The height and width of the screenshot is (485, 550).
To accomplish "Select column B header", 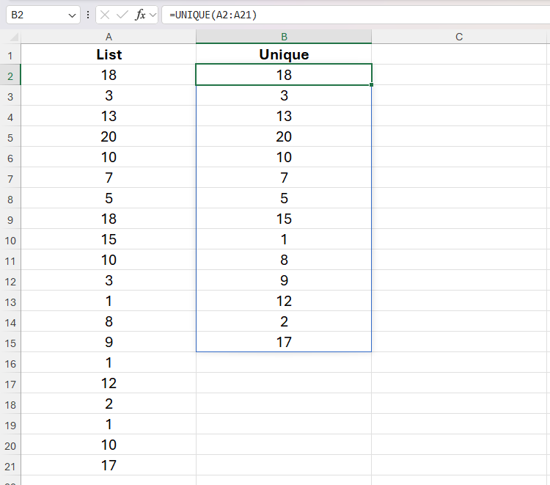I will pyautogui.click(x=284, y=37).
